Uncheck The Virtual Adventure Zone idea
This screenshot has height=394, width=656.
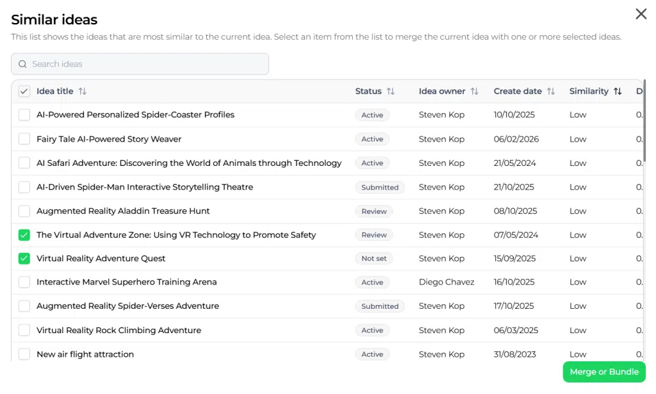pos(24,235)
